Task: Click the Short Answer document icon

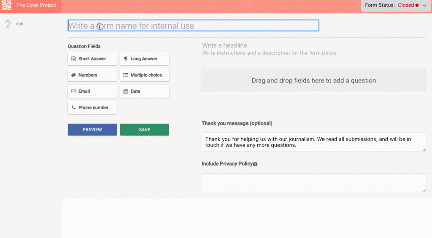Action: [73, 59]
